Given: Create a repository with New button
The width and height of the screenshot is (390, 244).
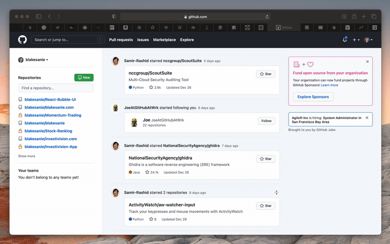Looking at the screenshot, I should pyautogui.click(x=84, y=78).
